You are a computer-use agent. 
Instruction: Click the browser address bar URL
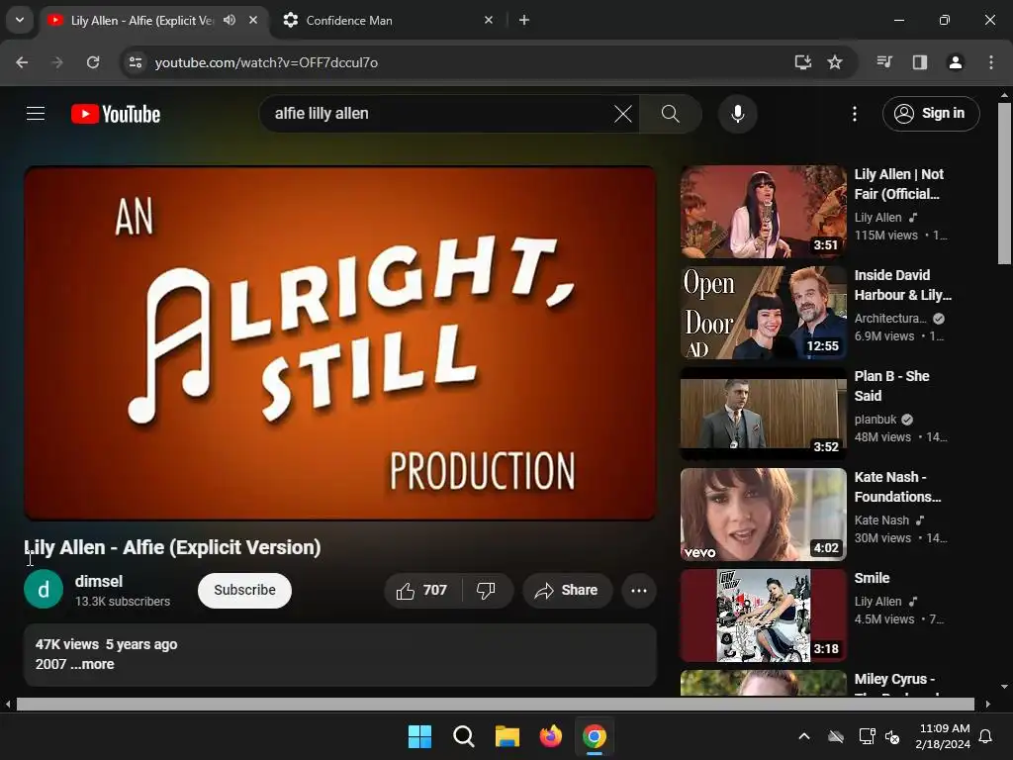pyautogui.click(x=266, y=62)
